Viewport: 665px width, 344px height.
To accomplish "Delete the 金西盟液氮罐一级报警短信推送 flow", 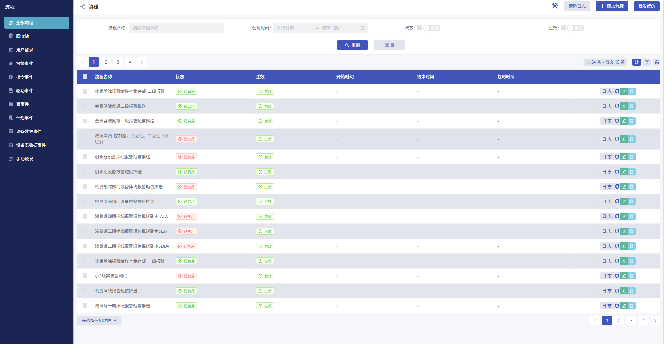I will (x=632, y=121).
